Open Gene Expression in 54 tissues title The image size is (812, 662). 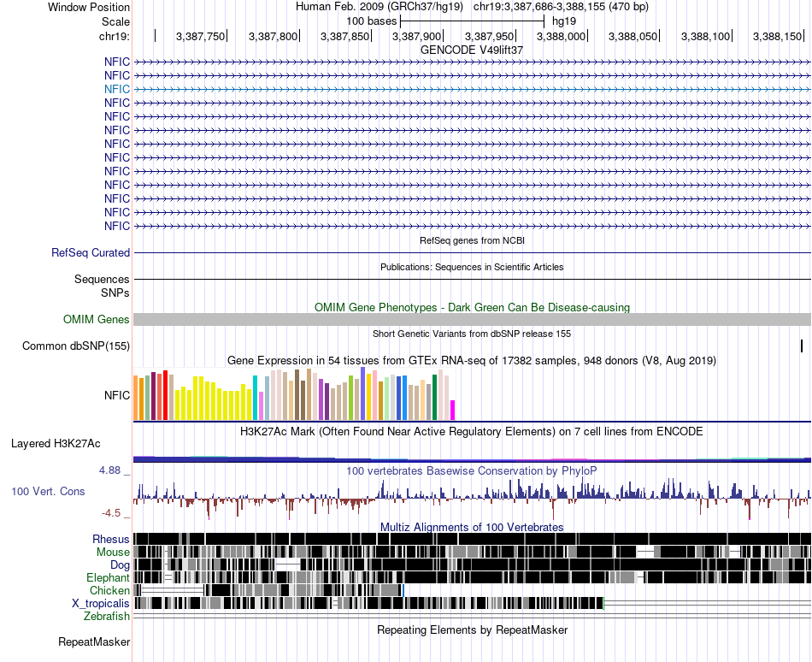click(472, 360)
